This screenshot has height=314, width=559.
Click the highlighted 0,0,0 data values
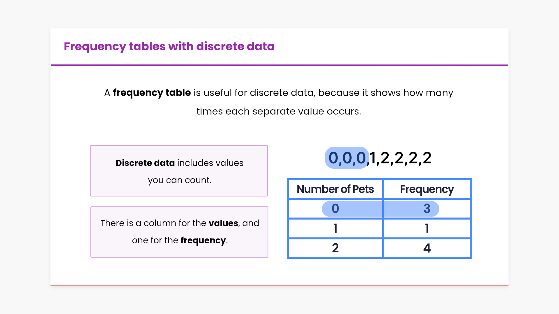coord(347,158)
